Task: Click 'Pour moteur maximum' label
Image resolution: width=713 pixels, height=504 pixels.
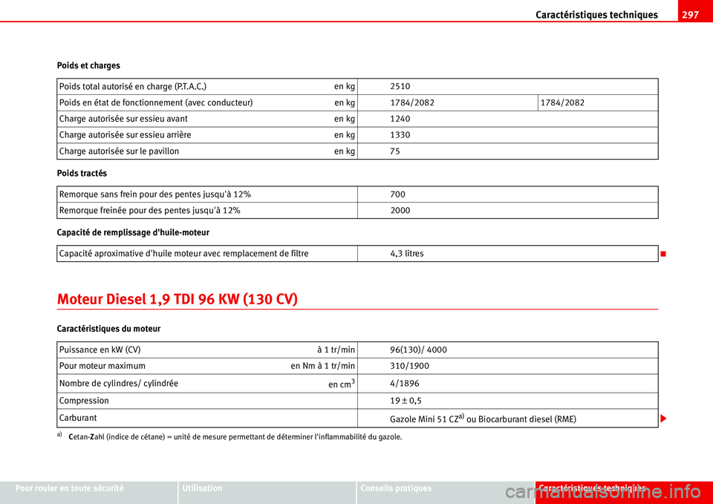Action: pyautogui.click(x=102, y=366)
